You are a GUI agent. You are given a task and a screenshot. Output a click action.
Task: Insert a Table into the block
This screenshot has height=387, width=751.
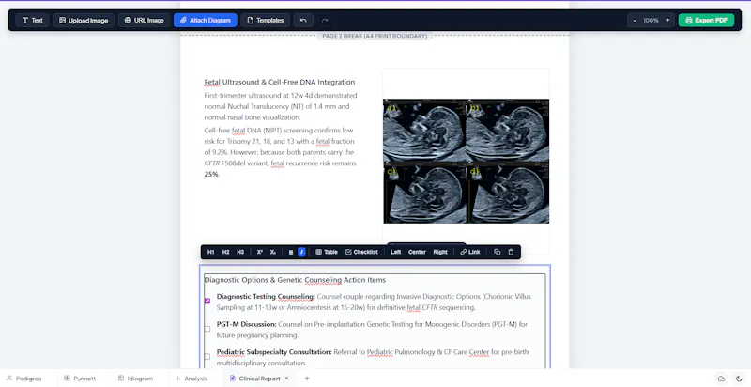click(327, 252)
